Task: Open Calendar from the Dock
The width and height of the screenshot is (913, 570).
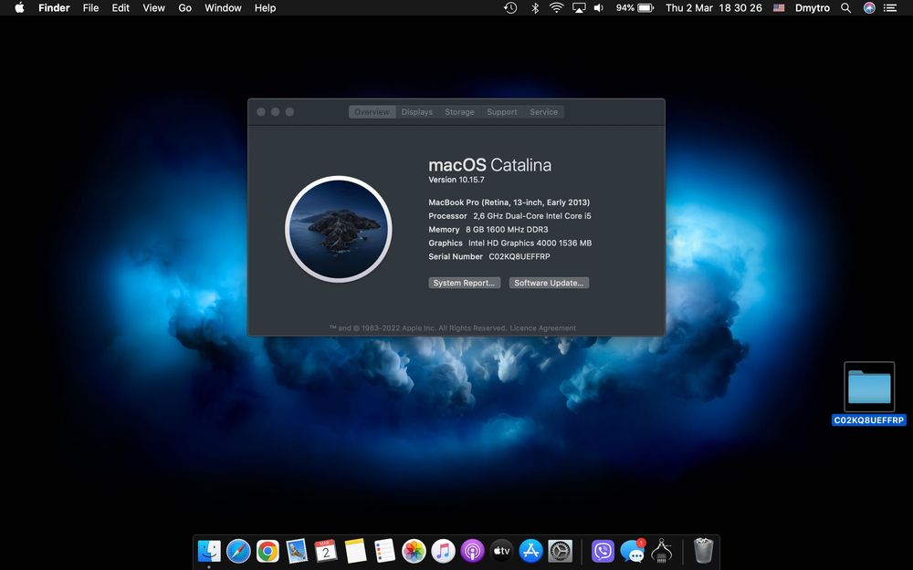Action: click(326, 550)
